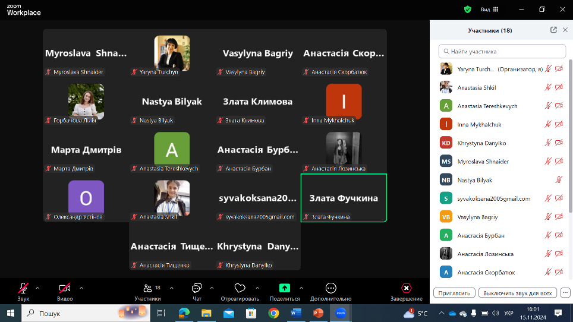Click Nastya Bilyak microphone icon in list
Viewport: 573px width, 322px height.
pos(559,179)
